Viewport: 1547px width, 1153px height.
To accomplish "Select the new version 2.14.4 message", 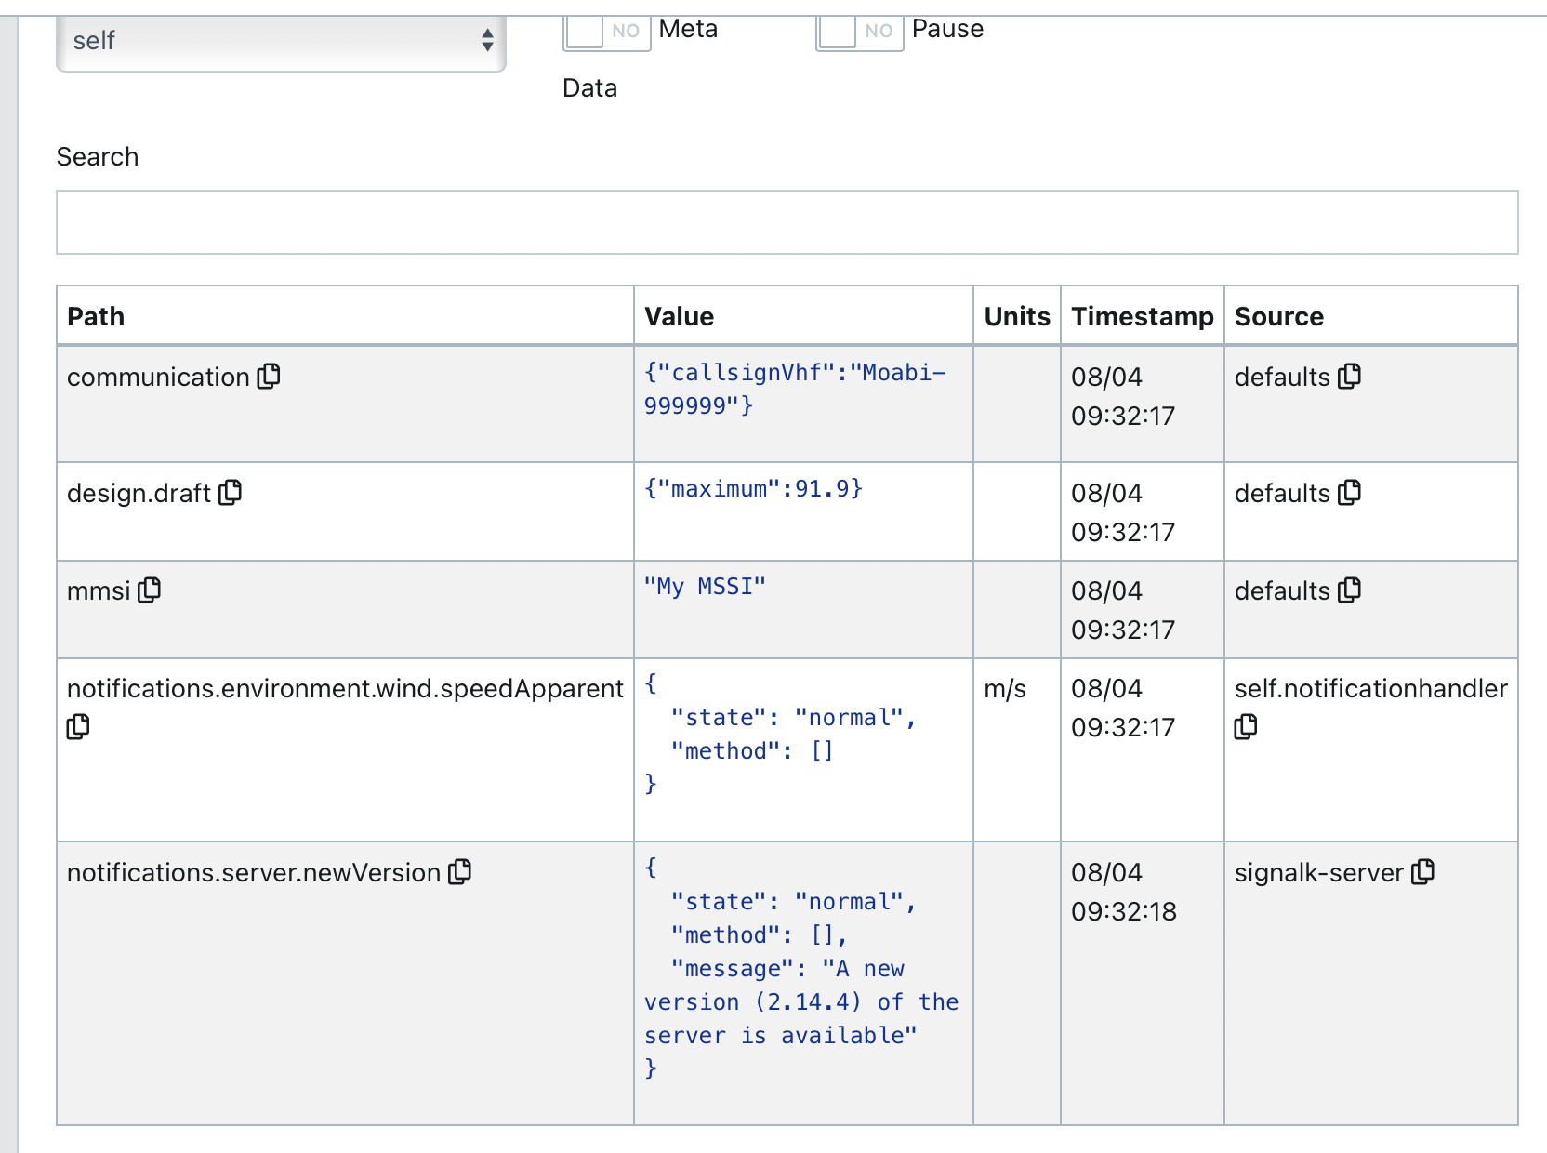I will point(801,1002).
